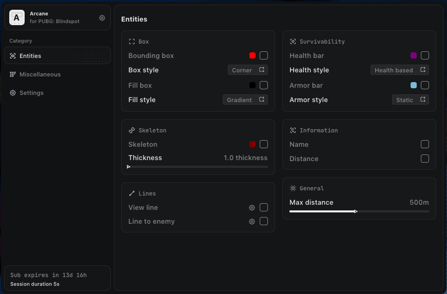
Task: Toggle the Health bar checkbox
Action: tap(425, 55)
